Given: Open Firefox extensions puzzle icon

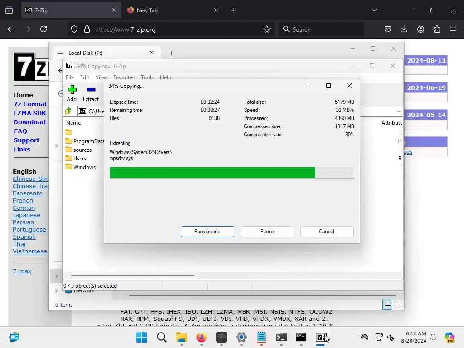Looking at the screenshot, I should pos(437,29).
